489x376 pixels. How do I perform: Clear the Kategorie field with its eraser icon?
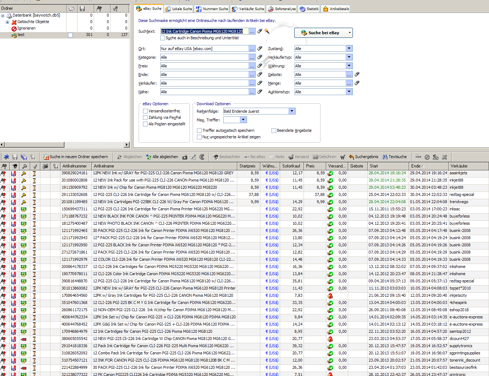tap(260, 57)
